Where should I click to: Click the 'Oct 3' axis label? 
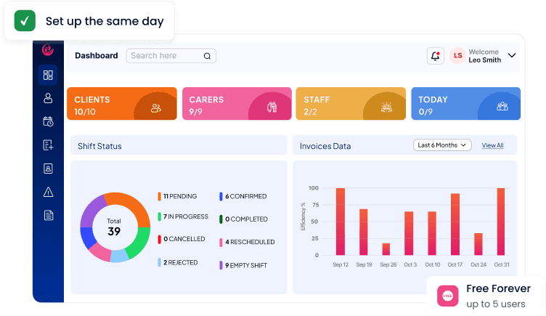point(410,264)
